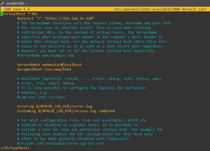Place cursor on the opening VirtualHost *:80 tag
The image size is (210, 151).
click(x=16, y=14)
